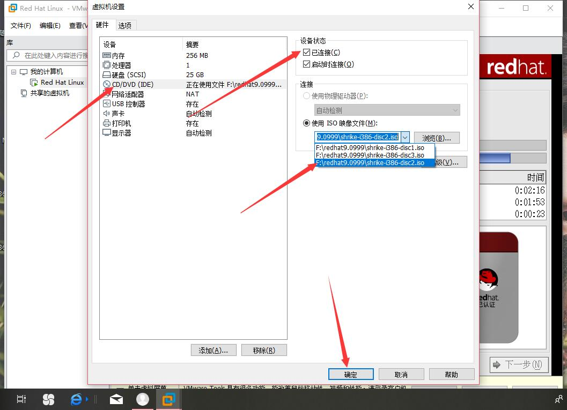Select the network adapter (网络适配器) icon

click(107, 94)
